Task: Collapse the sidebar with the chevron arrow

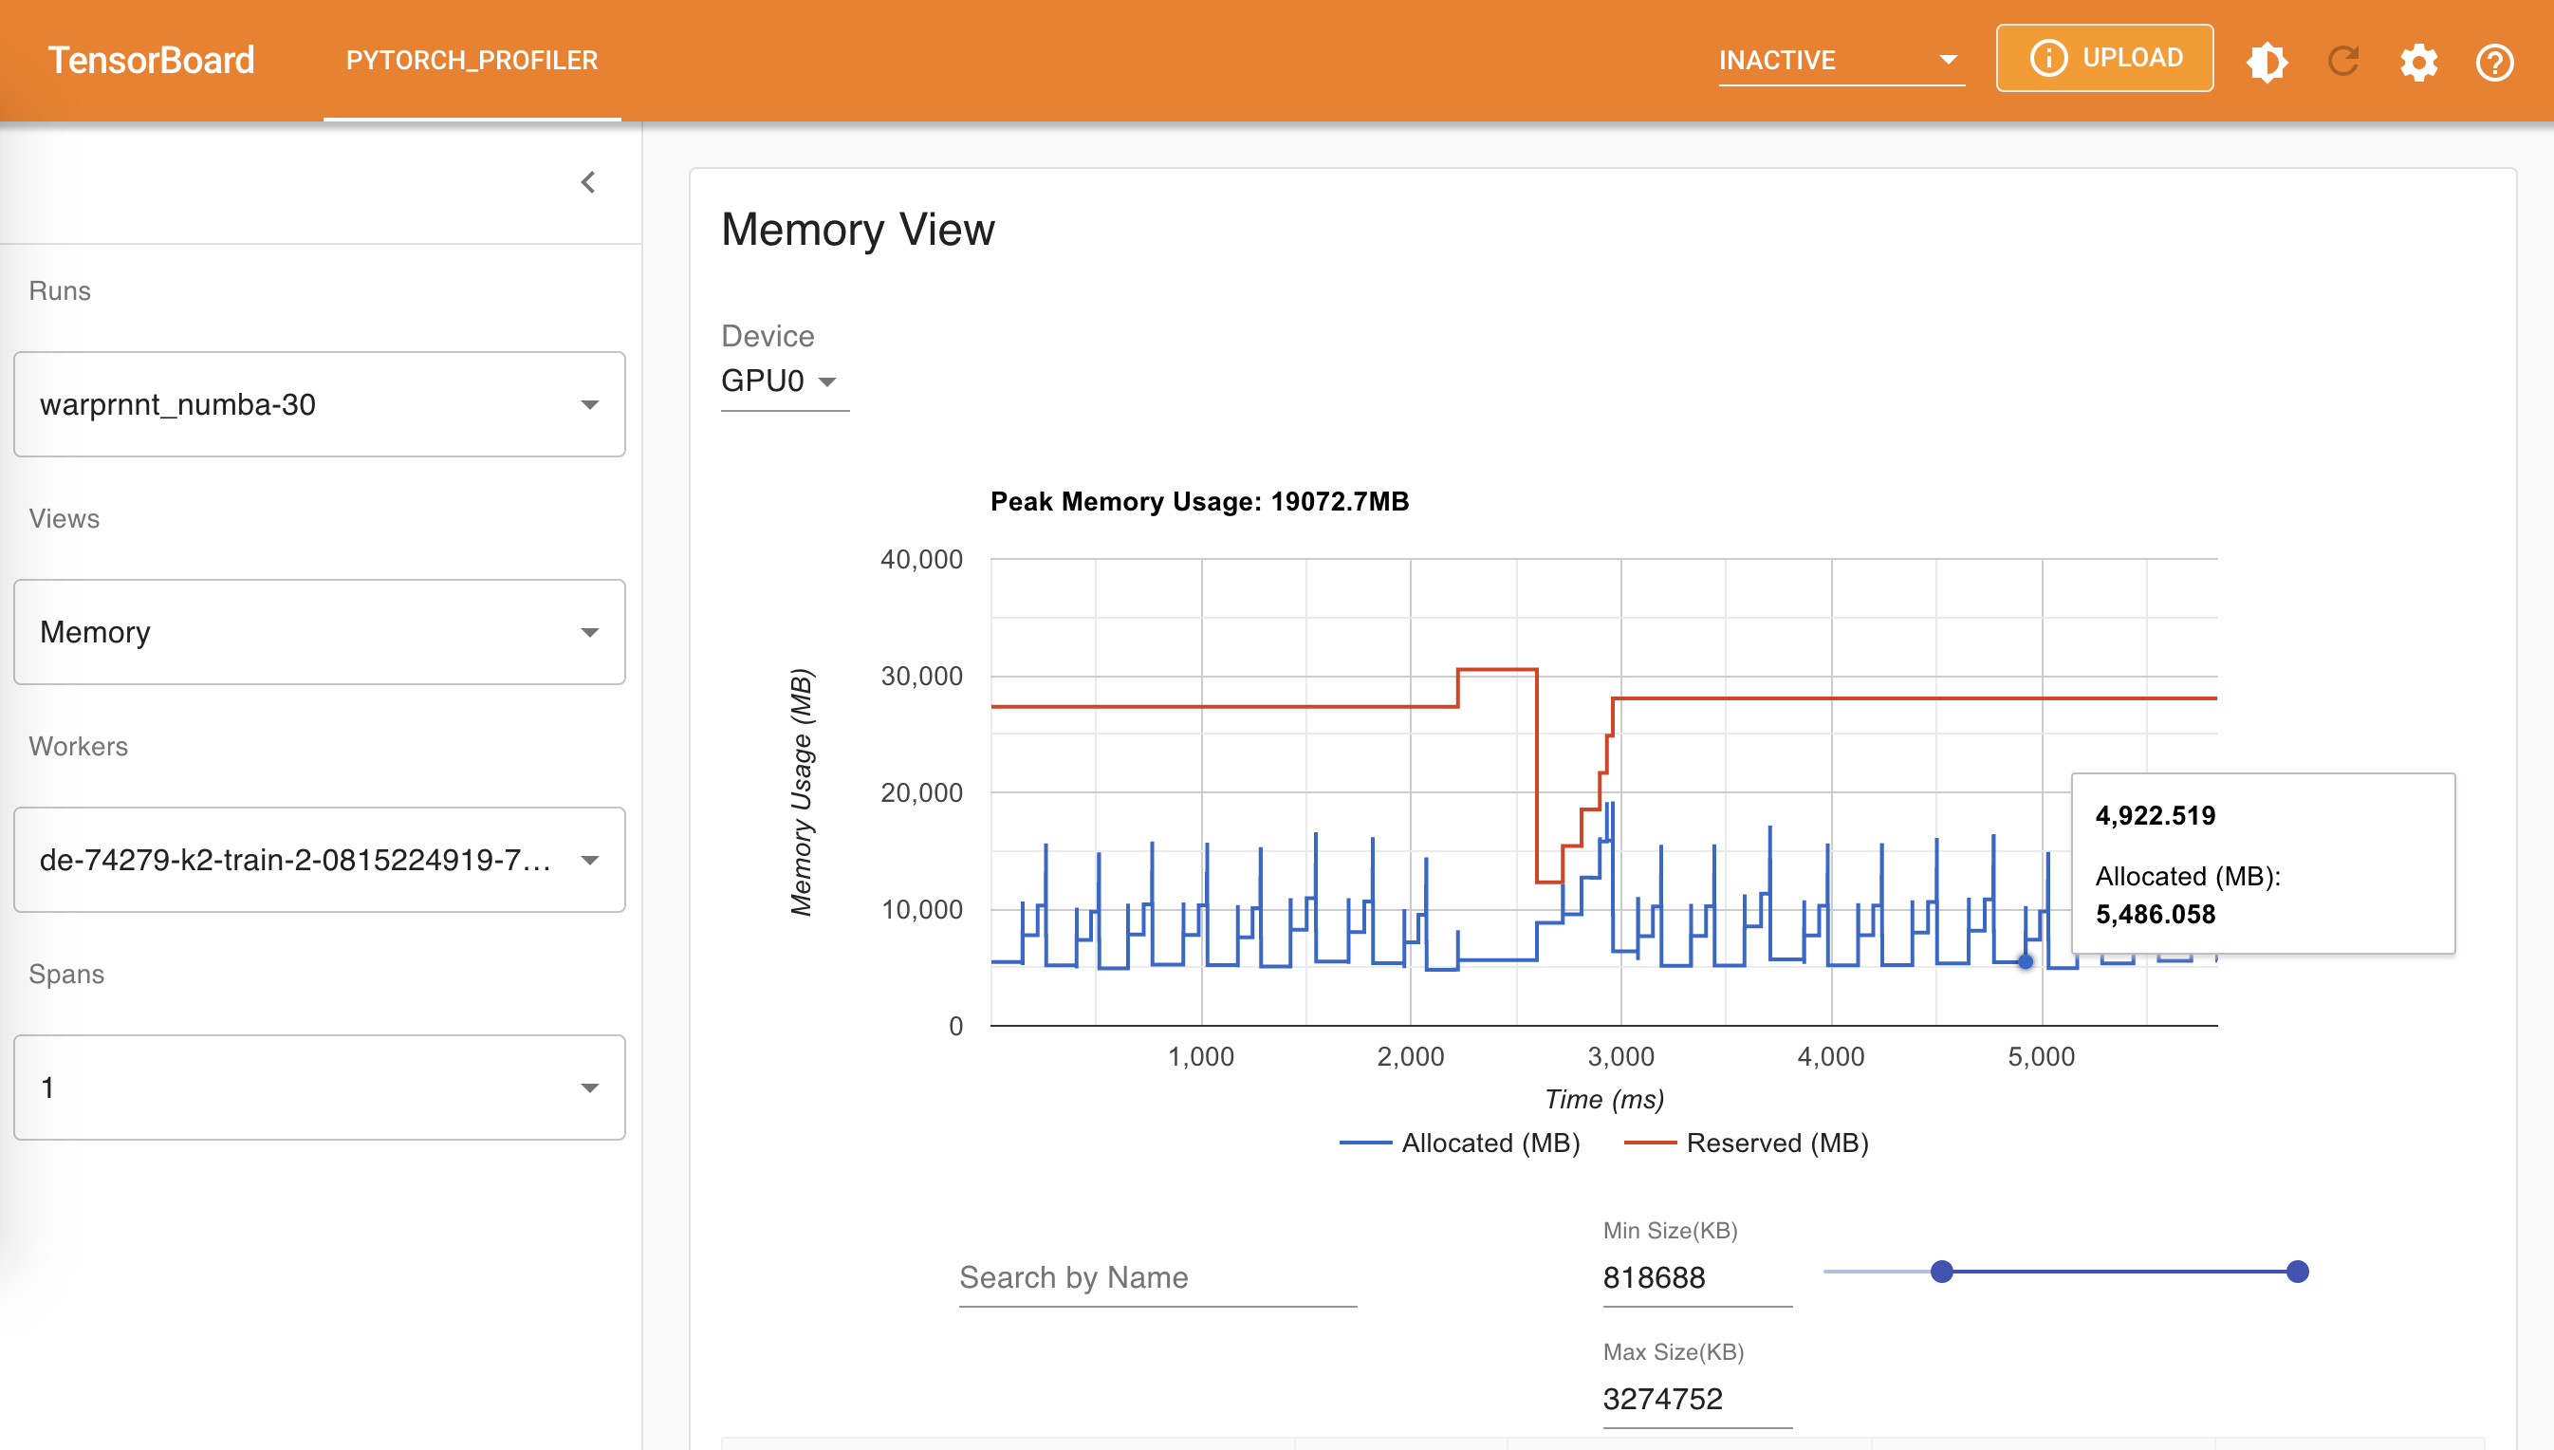Action: pos(588,182)
